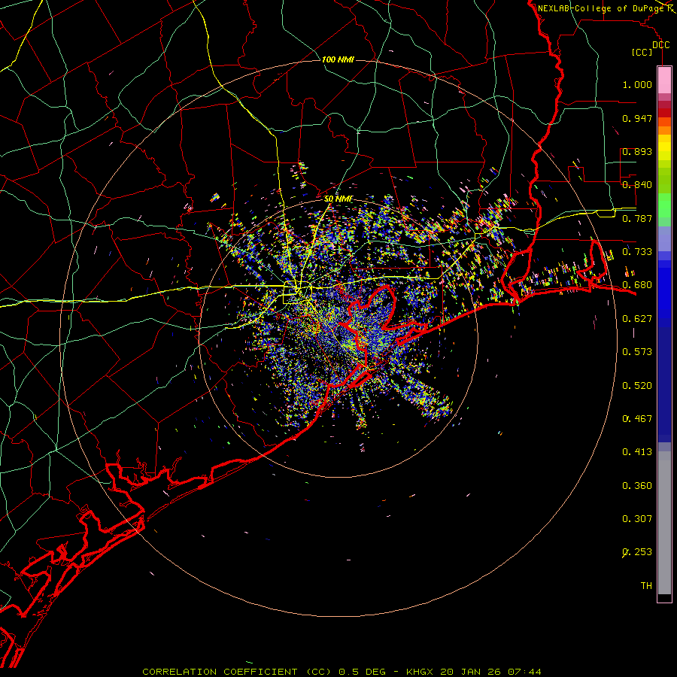Click the bright green segment of color bar
The image size is (677, 677).
[x=664, y=205]
